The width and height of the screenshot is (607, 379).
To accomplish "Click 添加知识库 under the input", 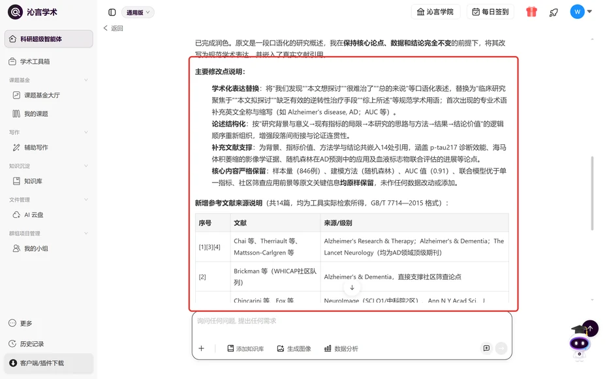I will [x=245, y=348].
